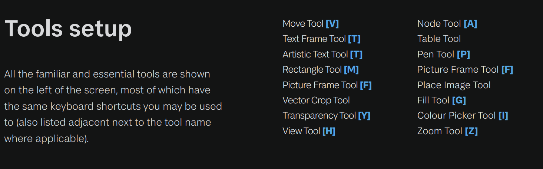Select the Text Frame Tool [T] entry

[321, 39]
